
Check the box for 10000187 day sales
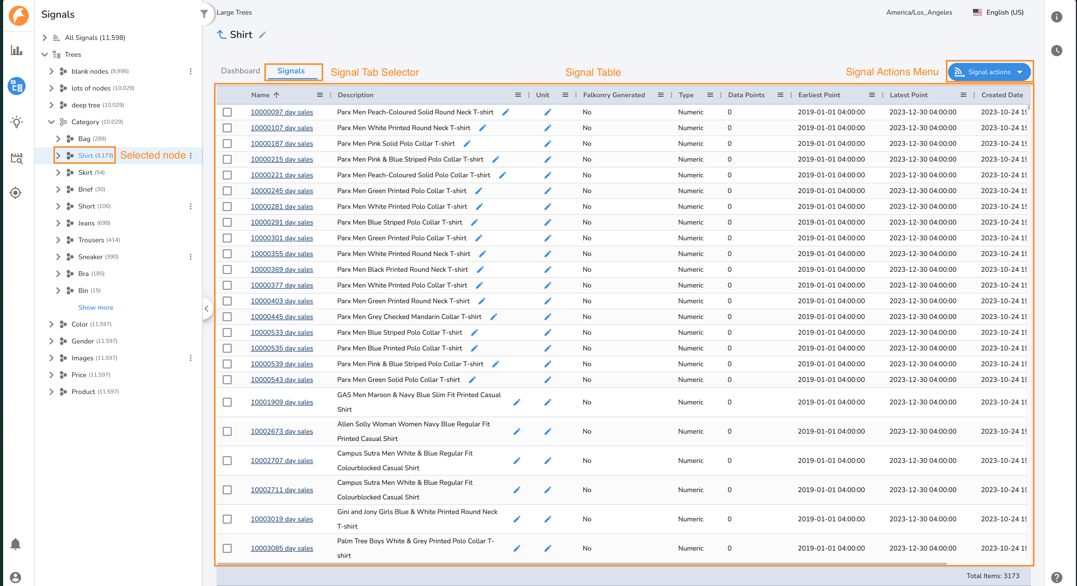227,143
